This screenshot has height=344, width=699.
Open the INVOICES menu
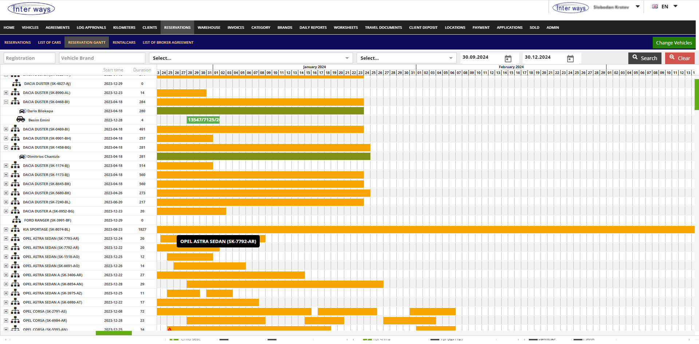pos(236,27)
